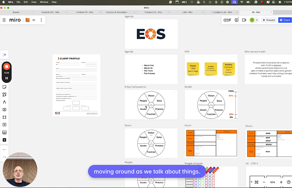
Task: Open the File menu
Action: coord(18,2)
